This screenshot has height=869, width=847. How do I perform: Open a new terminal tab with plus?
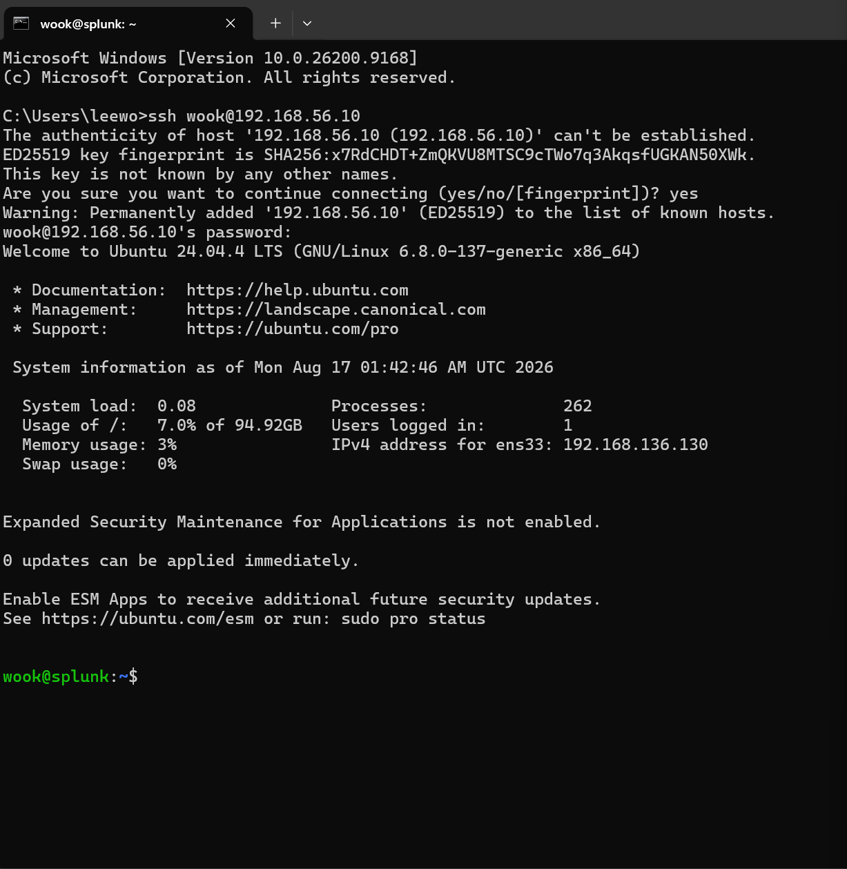click(275, 23)
